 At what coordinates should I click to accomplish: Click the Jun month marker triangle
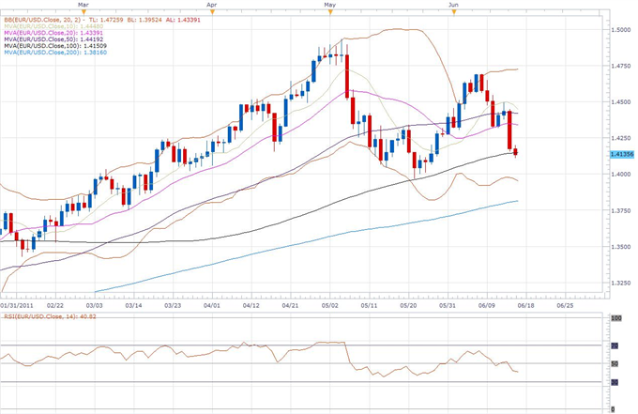(454, 12)
